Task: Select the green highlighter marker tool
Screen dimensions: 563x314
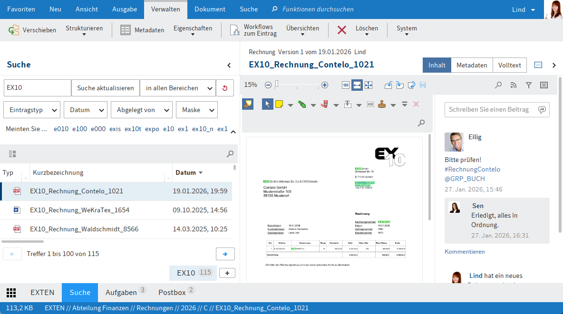Action: coord(301,104)
